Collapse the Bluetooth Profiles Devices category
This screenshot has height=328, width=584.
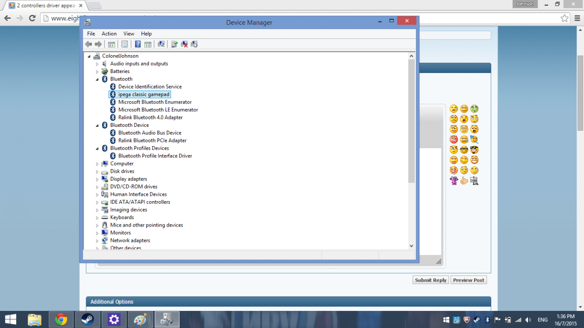97,148
